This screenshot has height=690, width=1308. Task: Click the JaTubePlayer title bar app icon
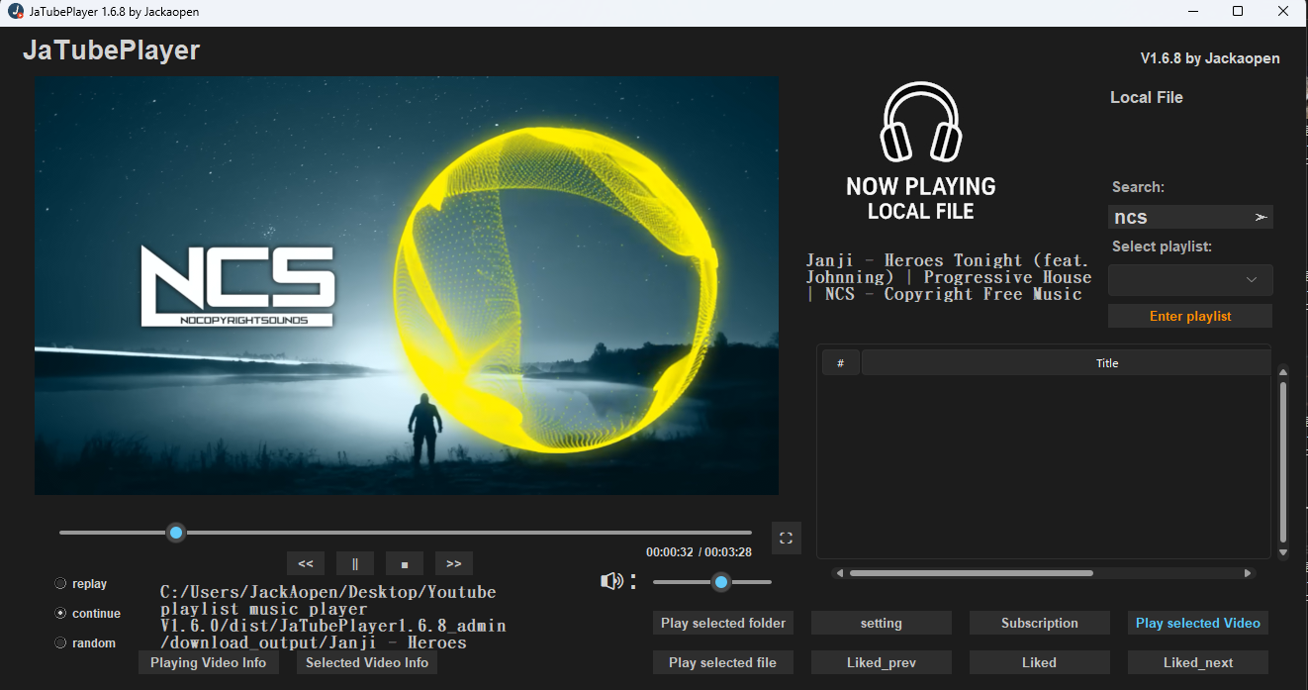pyautogui.click(x=15, y=11)
